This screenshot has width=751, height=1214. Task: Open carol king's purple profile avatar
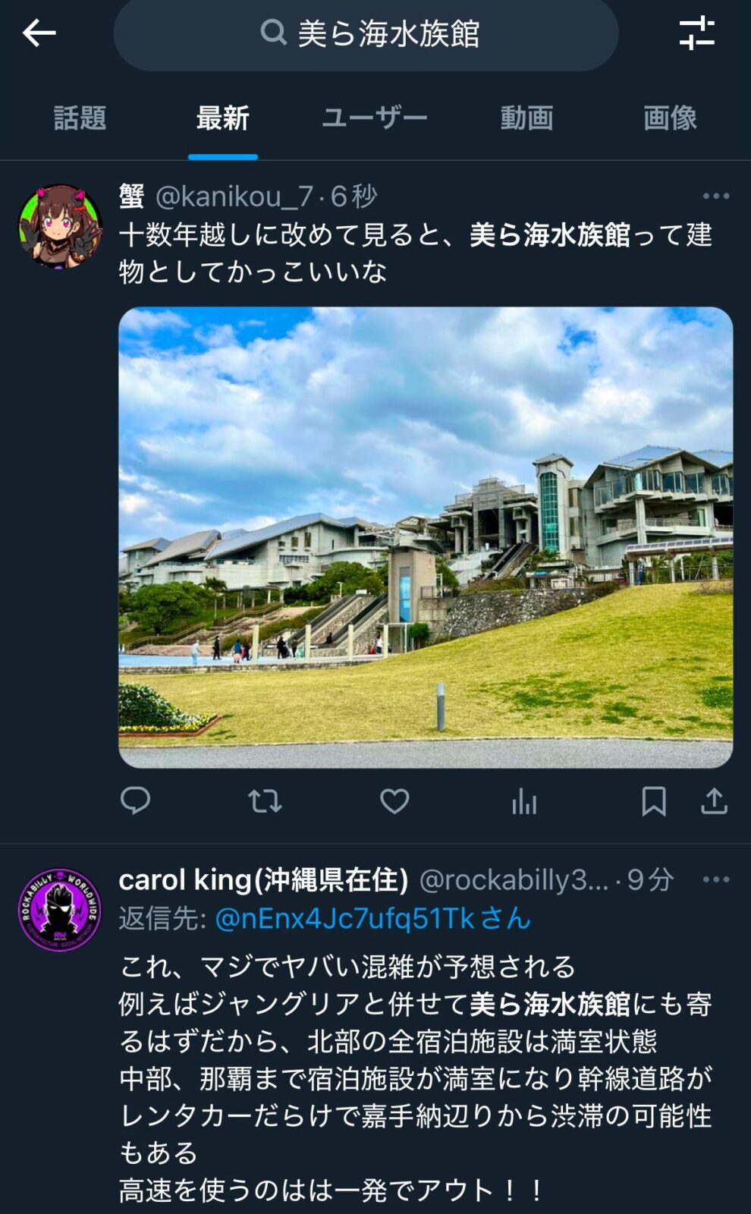click(59, 910)
